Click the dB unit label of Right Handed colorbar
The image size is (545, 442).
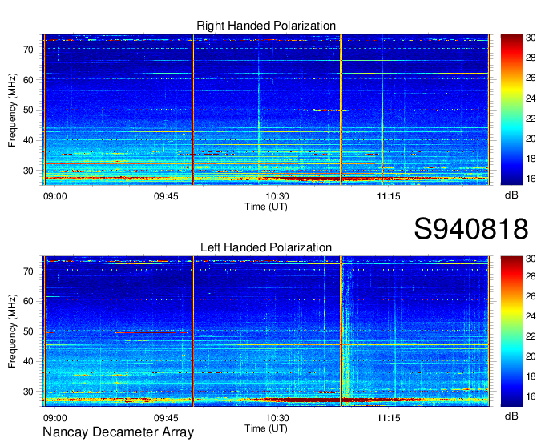point(511,195)
